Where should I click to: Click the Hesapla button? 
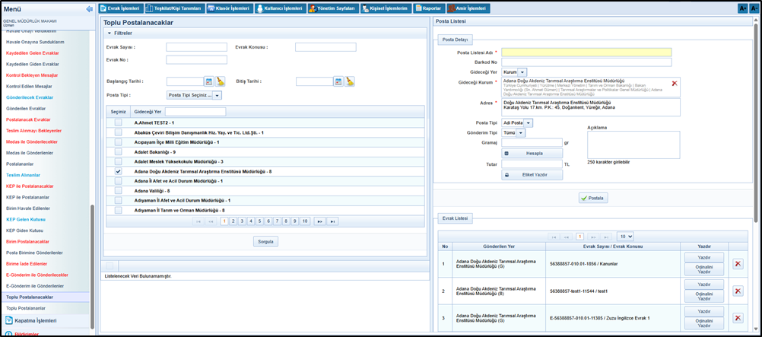tap(532, 153)
